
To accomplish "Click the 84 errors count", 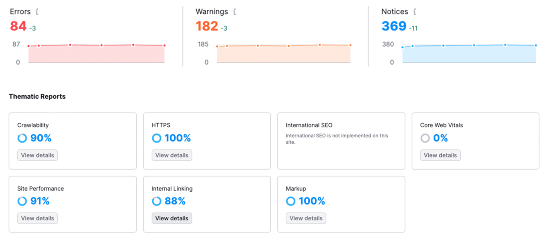I will point(18,26).
